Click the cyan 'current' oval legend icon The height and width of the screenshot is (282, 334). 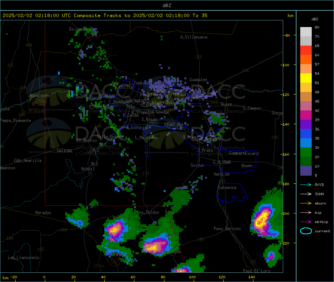coord(306,231)
